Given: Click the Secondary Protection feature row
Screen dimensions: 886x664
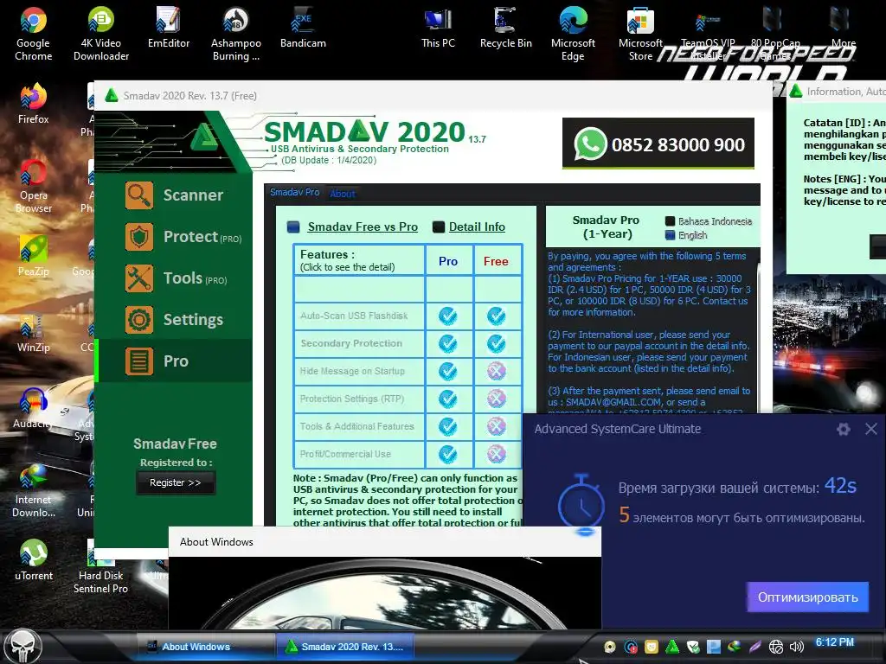Looking at the screenshot, I should 351,343.
